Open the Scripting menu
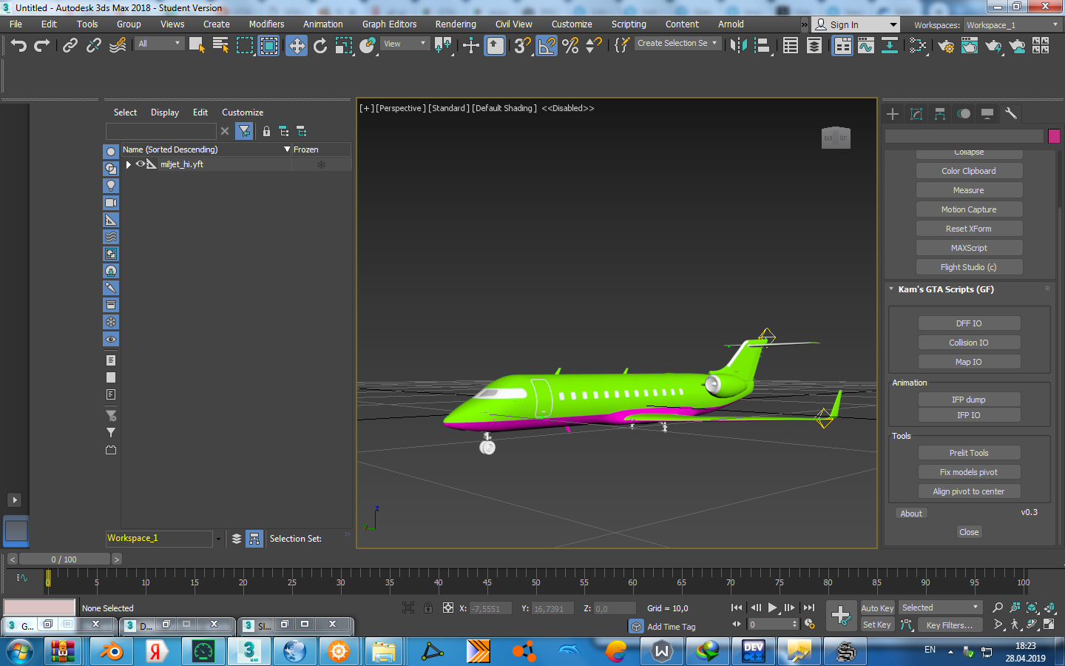The height and width of the screenshot is (666, 1065). [x=629, y=24]
